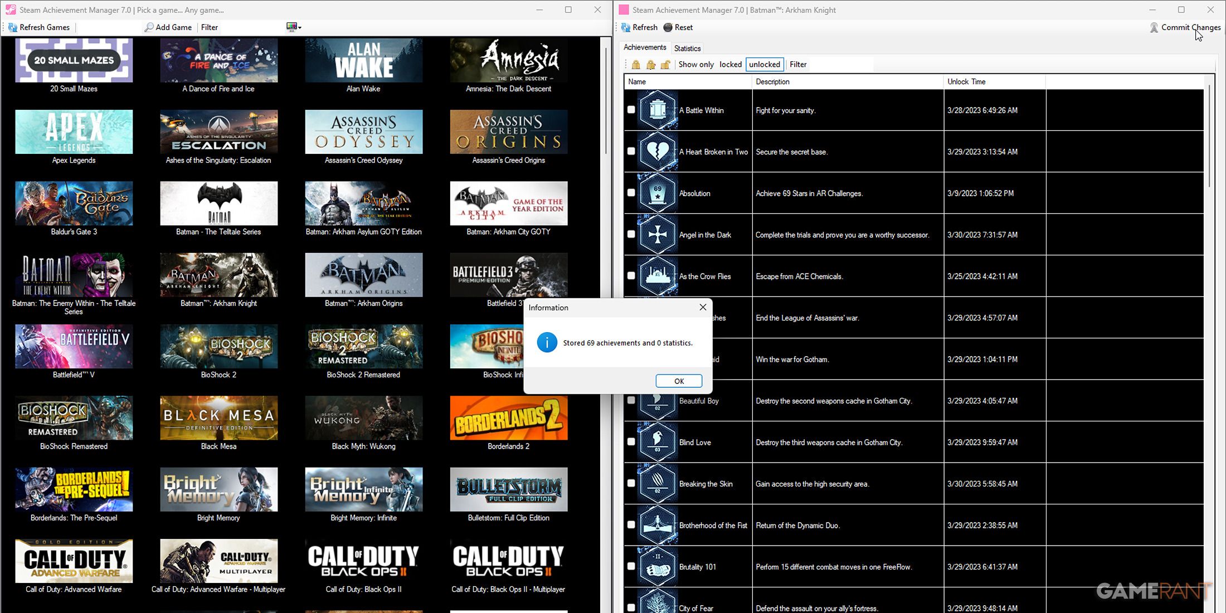Select the Achievements tab
Image resolution: width=1226 pixels, height=613 pixels.
(x=645, y=47)
